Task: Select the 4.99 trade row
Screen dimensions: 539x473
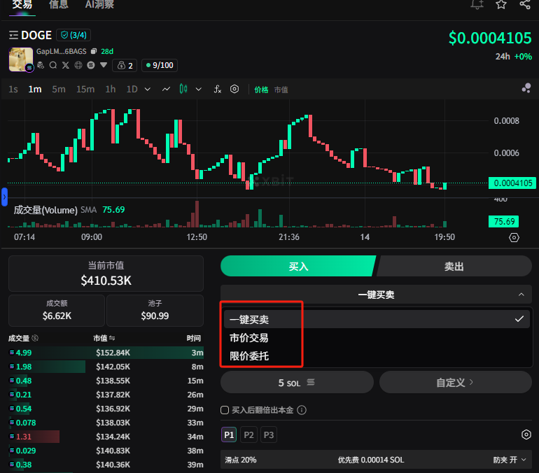Action: point(106,353)
